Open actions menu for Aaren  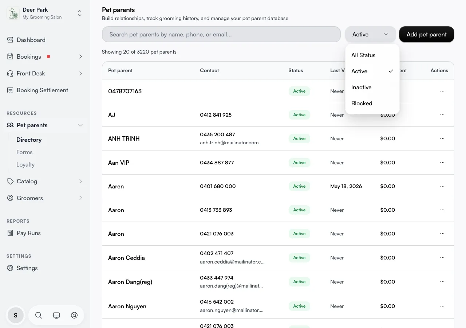442,186
